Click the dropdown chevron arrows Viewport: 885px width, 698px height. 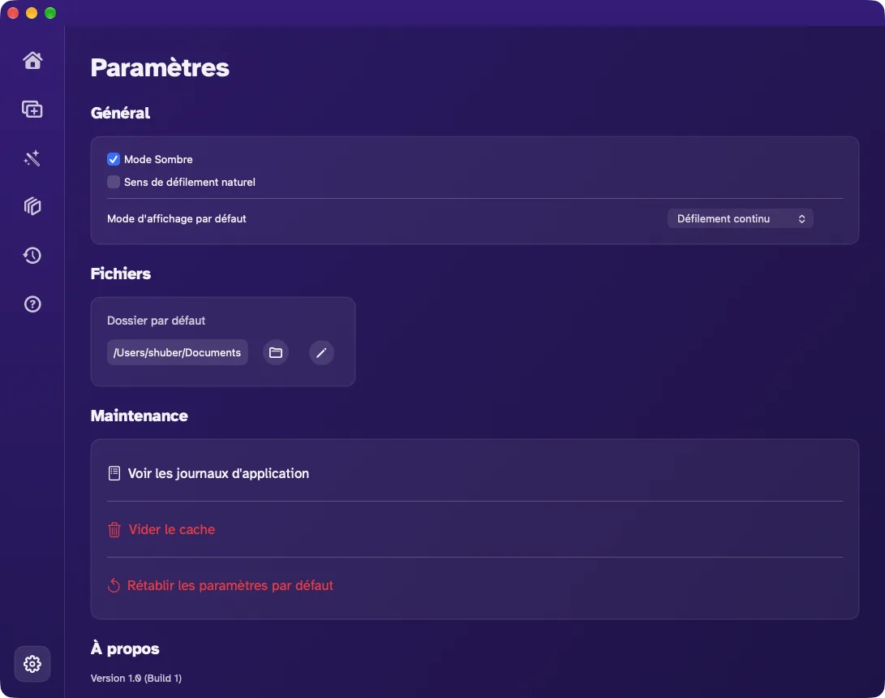point(801,218)
